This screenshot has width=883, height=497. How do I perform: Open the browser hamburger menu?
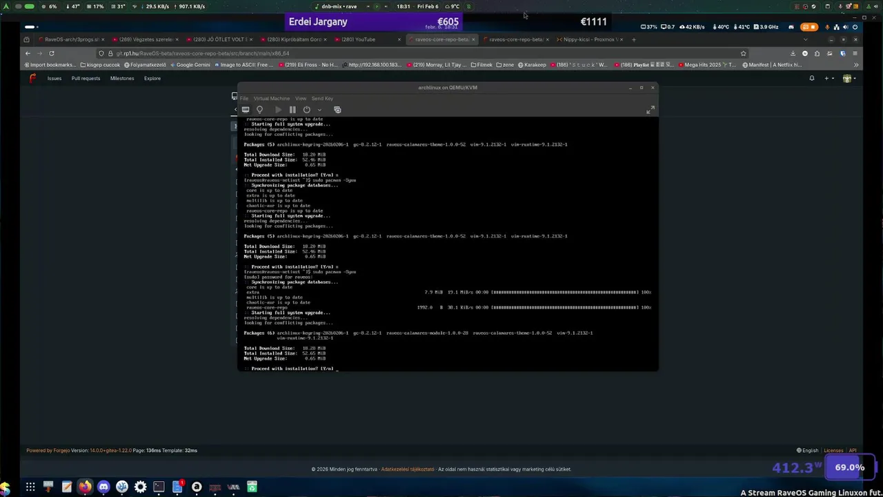(x=855, y=53)
